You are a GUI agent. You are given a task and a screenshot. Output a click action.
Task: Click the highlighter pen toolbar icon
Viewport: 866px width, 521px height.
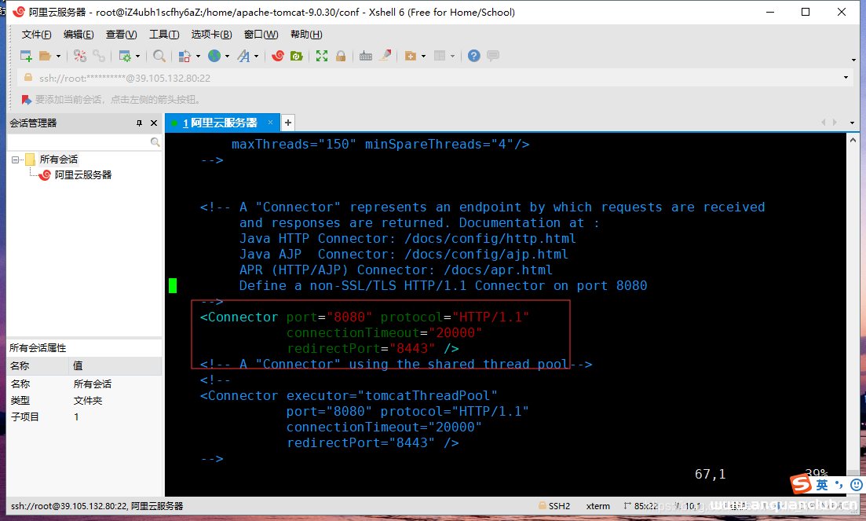(385, 56)
